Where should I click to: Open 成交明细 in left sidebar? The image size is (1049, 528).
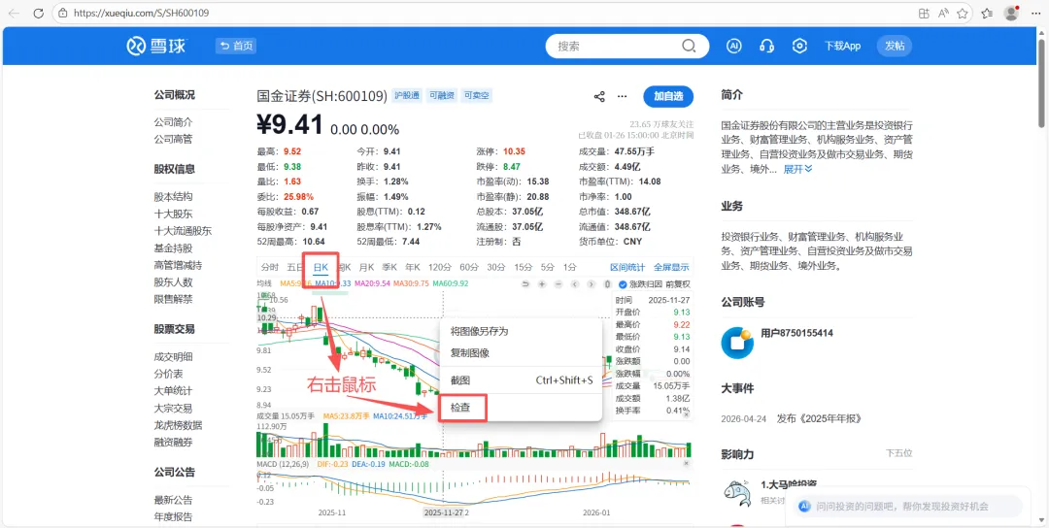click(x=173, y=357)
